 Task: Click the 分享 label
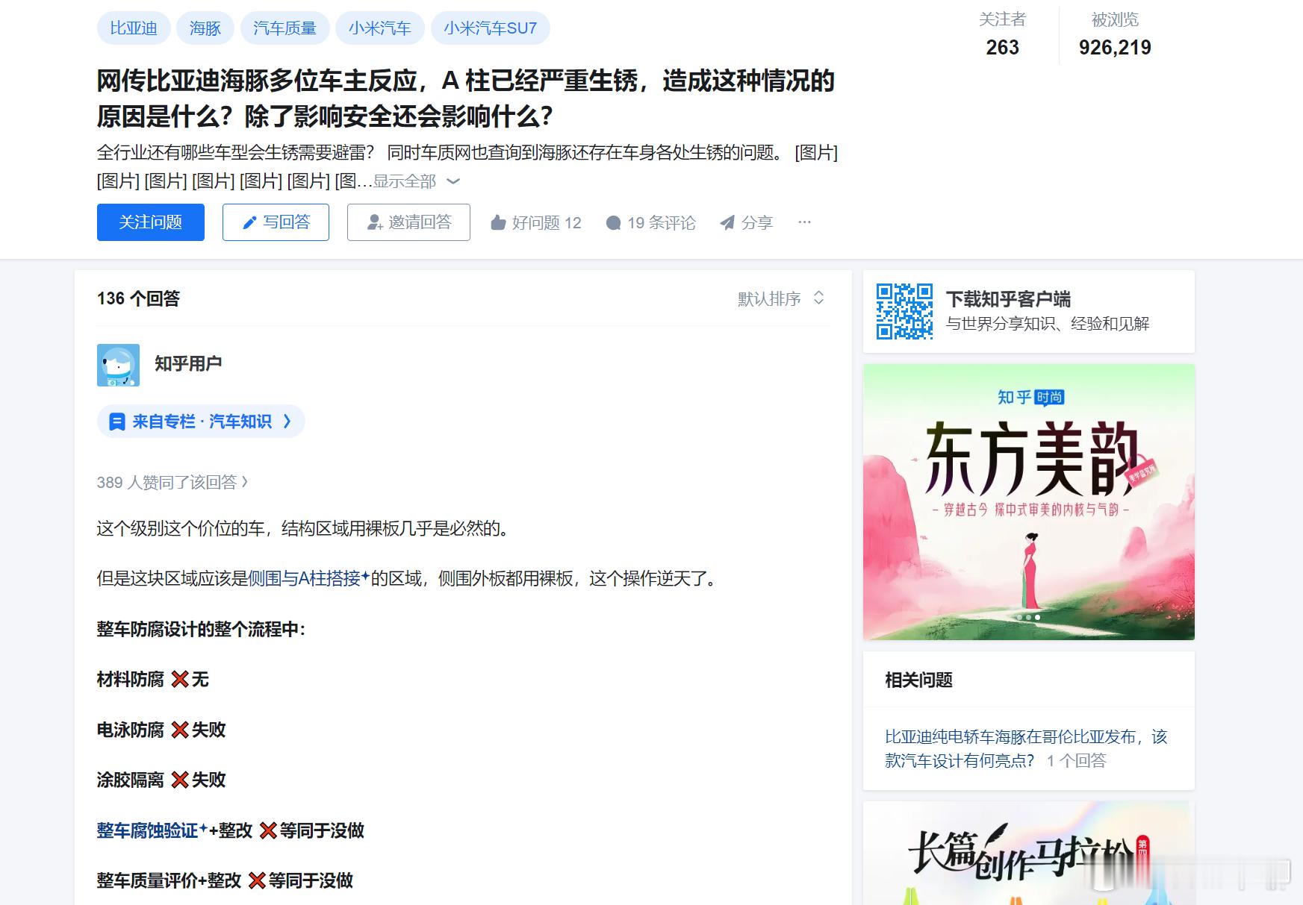[757, 223]
